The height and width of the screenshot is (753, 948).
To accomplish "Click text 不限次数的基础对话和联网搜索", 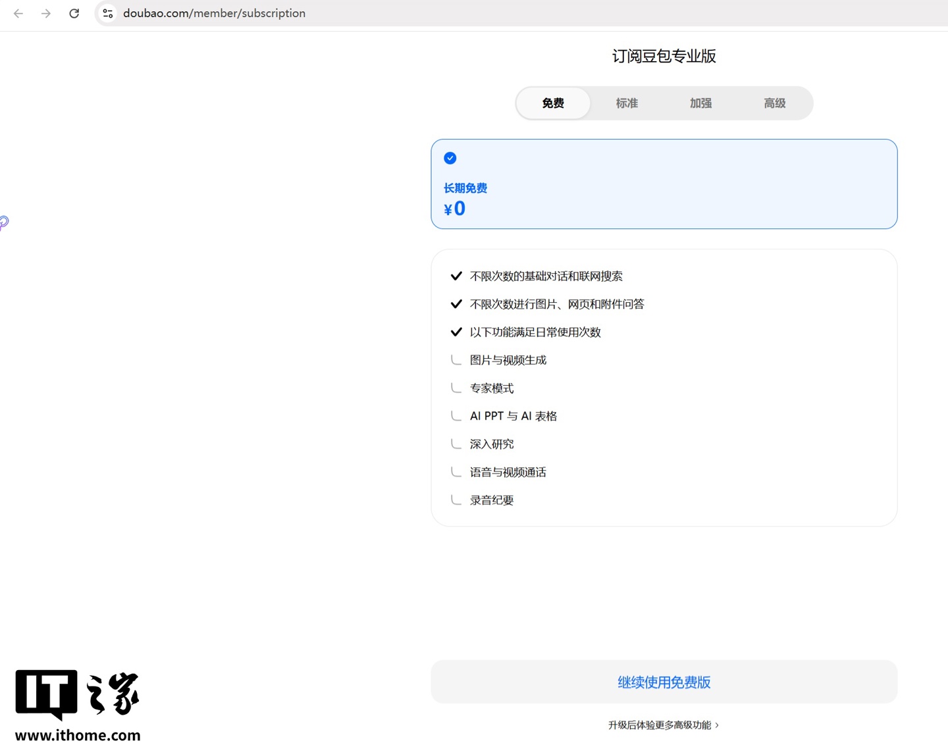I will coord(546,276).
